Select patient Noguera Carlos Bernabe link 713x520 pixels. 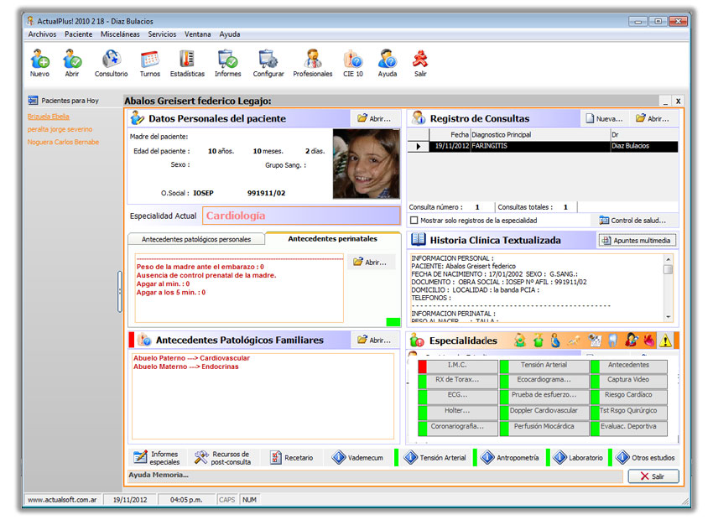pos(63,142)
